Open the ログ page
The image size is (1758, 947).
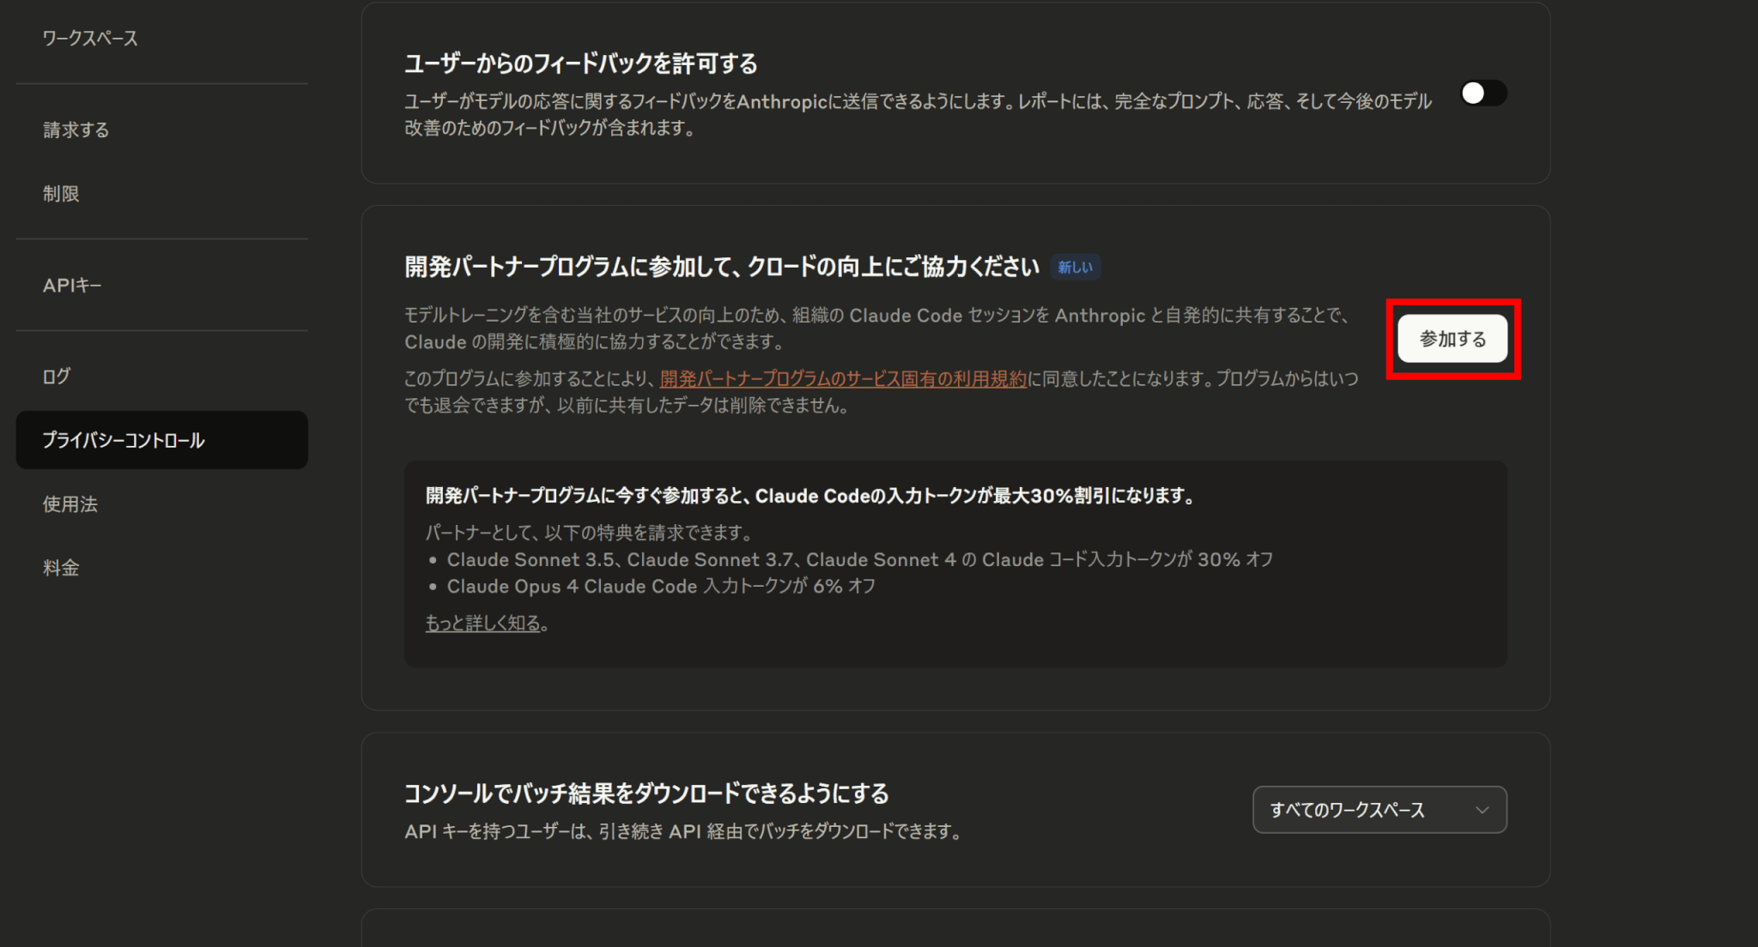click(57, 376)
